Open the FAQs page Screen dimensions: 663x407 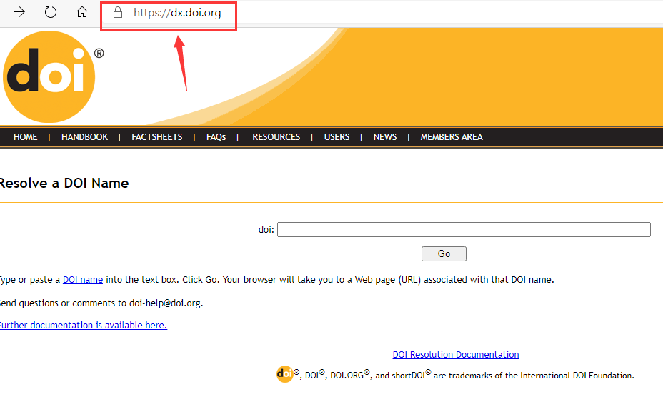point(216,137)
